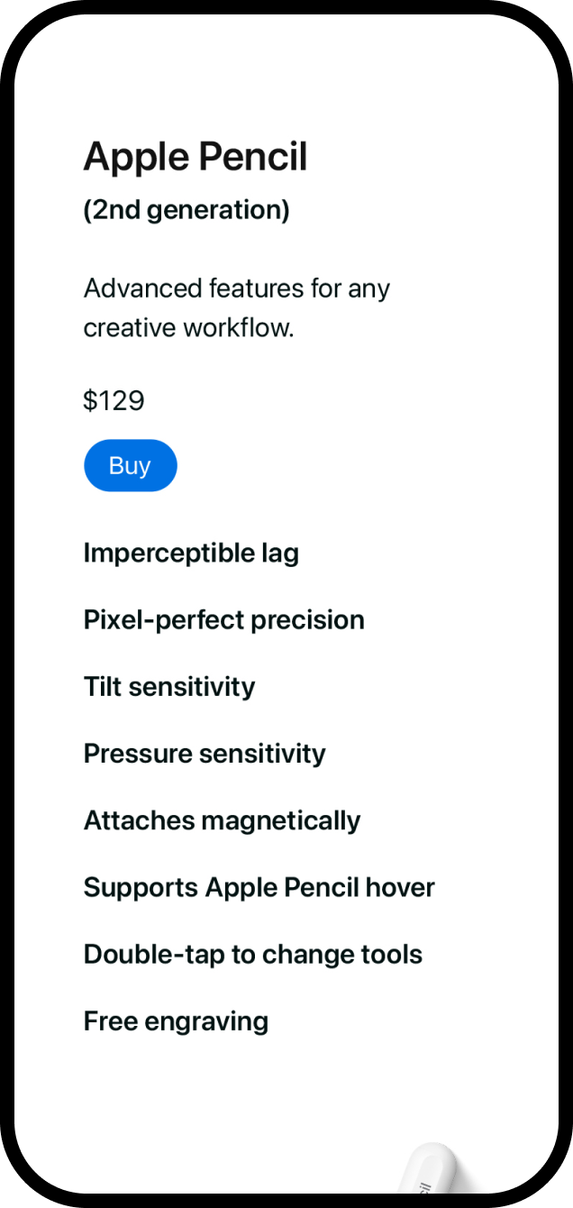The height and width of the screenshot is (1208, 573).
Task: Click the $129 price
Action: click(x=114, y=400)
